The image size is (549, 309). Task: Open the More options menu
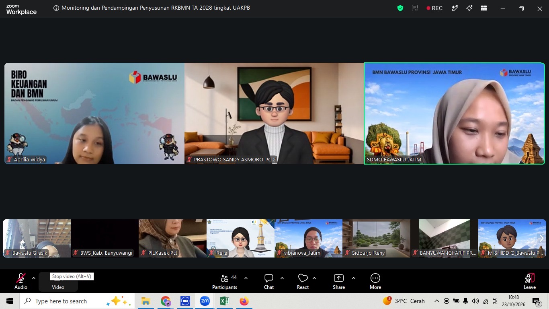pos(375,282)
